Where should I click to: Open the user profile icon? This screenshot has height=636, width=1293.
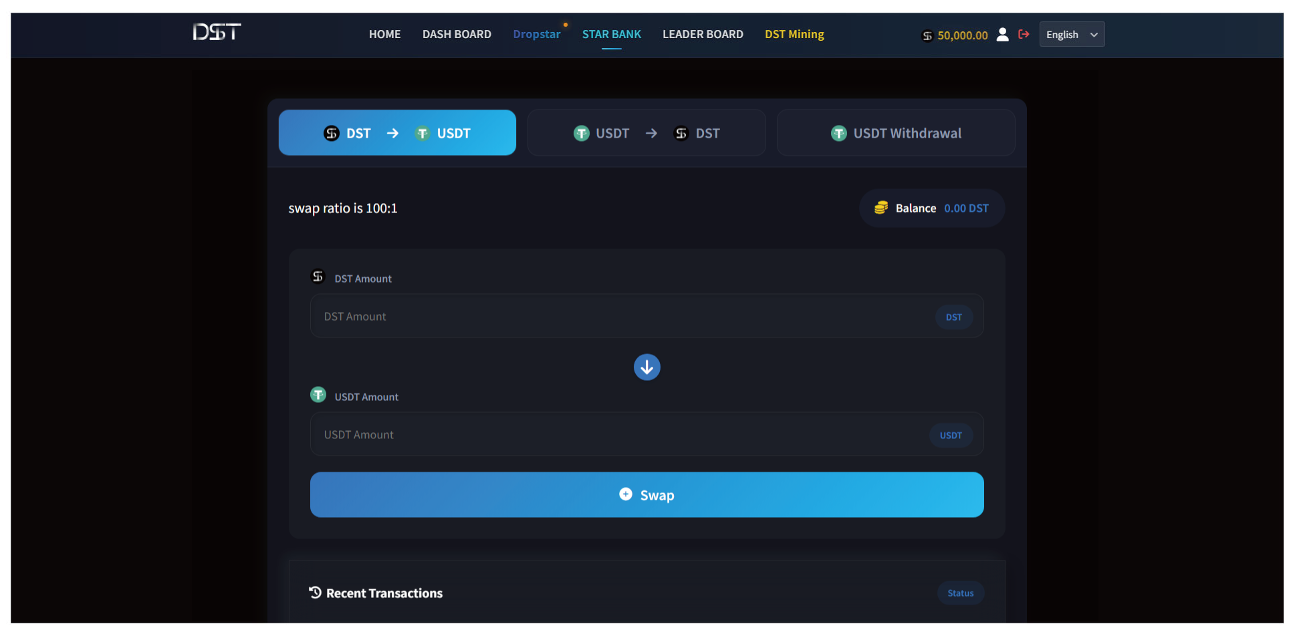1002,35
